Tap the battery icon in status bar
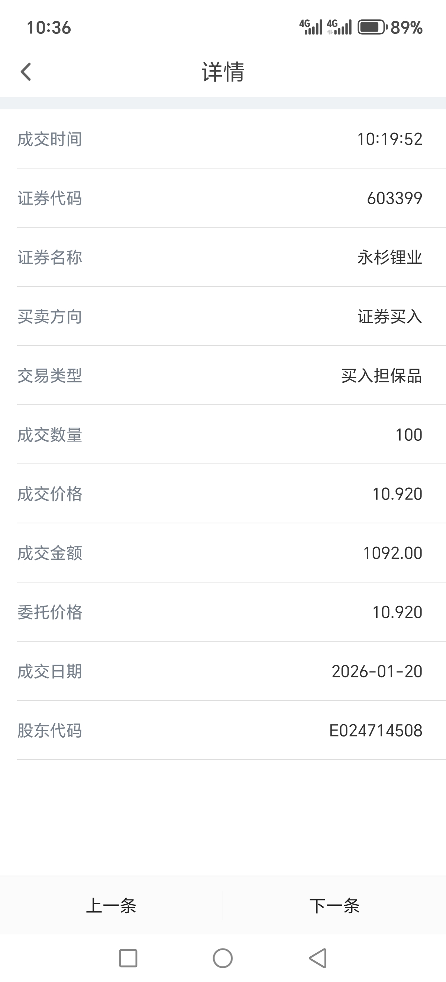 (372, 28)
